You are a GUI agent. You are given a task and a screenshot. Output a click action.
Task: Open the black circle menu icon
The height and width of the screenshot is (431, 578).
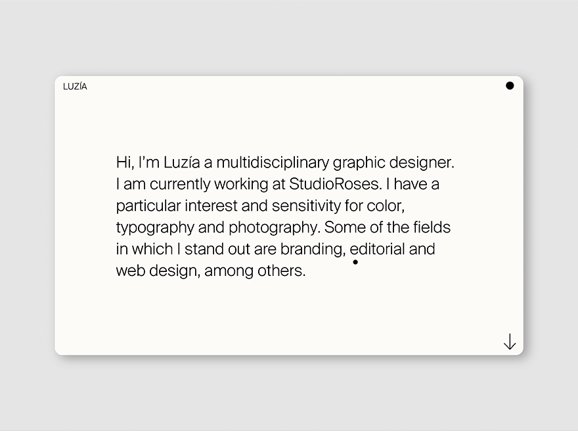click(x=510, y=85)
